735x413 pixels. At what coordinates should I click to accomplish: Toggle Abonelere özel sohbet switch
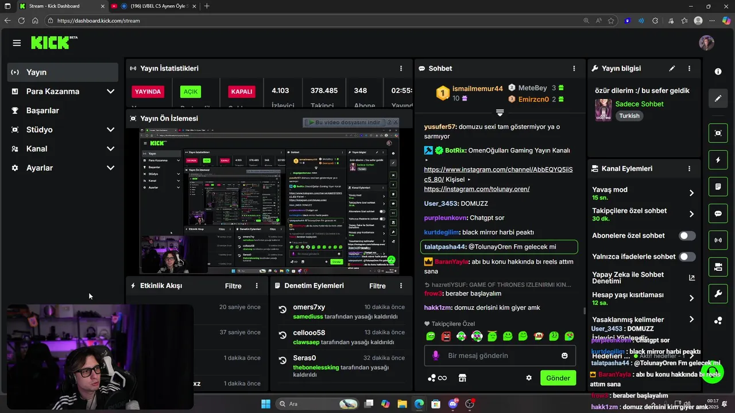click(687, 236)
